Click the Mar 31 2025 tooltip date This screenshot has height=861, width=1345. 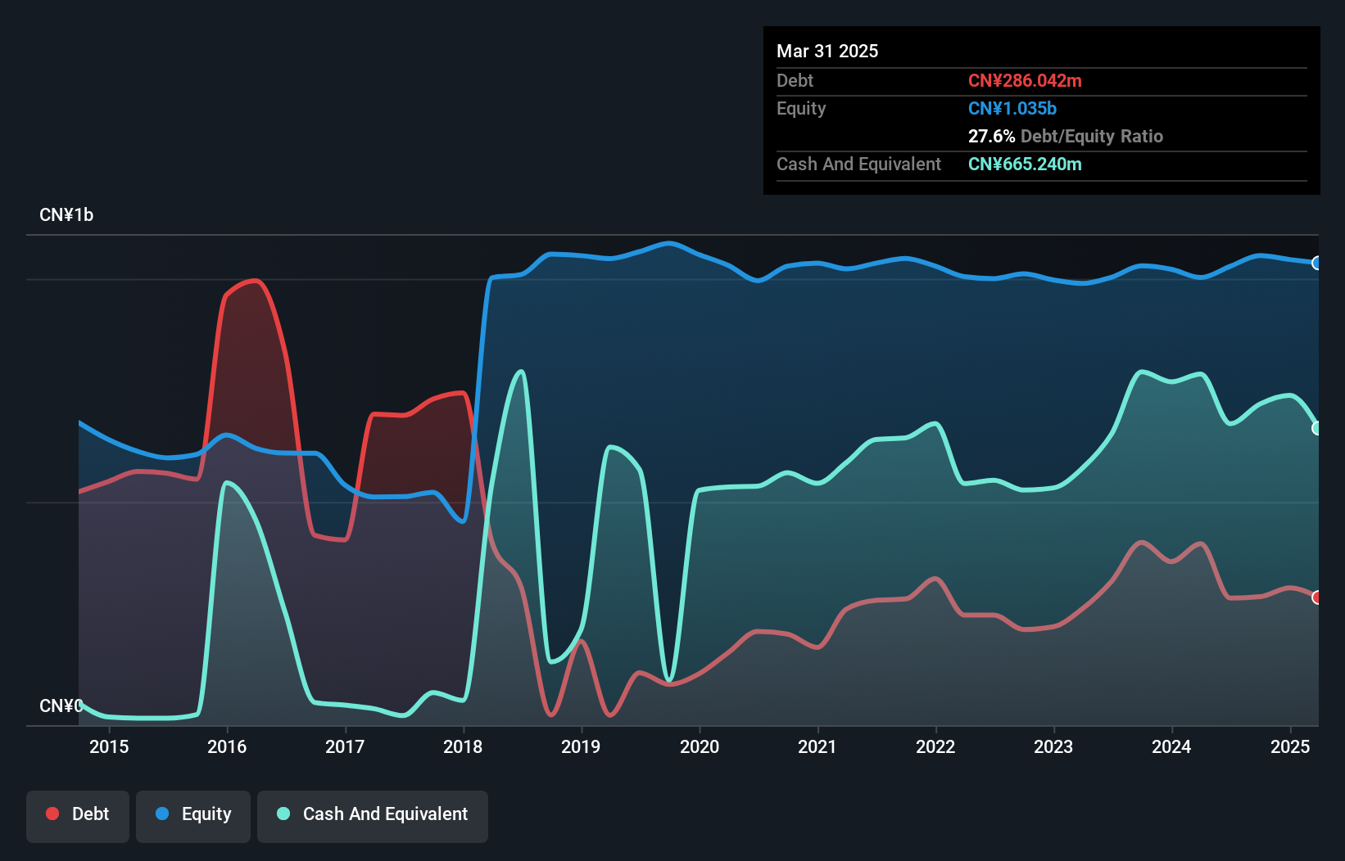tap(827, 51)
